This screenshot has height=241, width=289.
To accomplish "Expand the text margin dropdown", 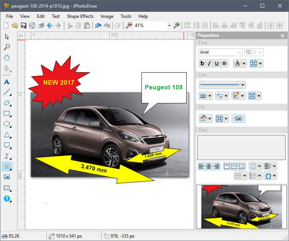I will click(x=255, y=166).
